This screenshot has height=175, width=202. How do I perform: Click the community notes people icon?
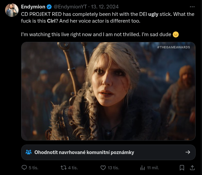pos(29,152)
